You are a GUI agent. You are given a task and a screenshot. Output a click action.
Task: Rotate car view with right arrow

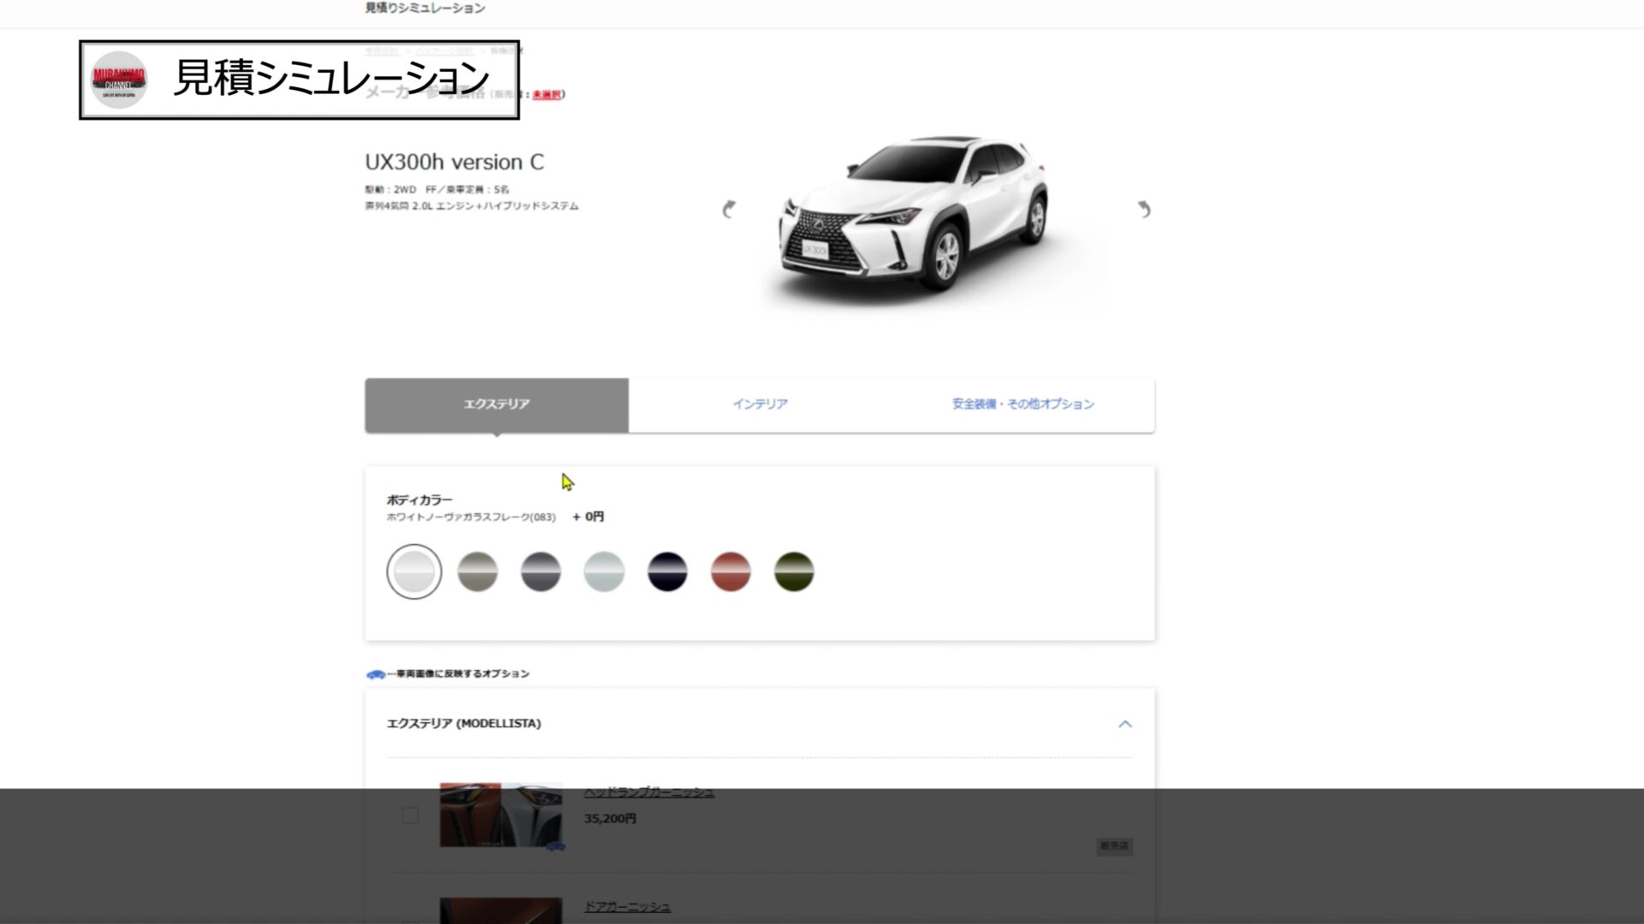pos(1144,210)
